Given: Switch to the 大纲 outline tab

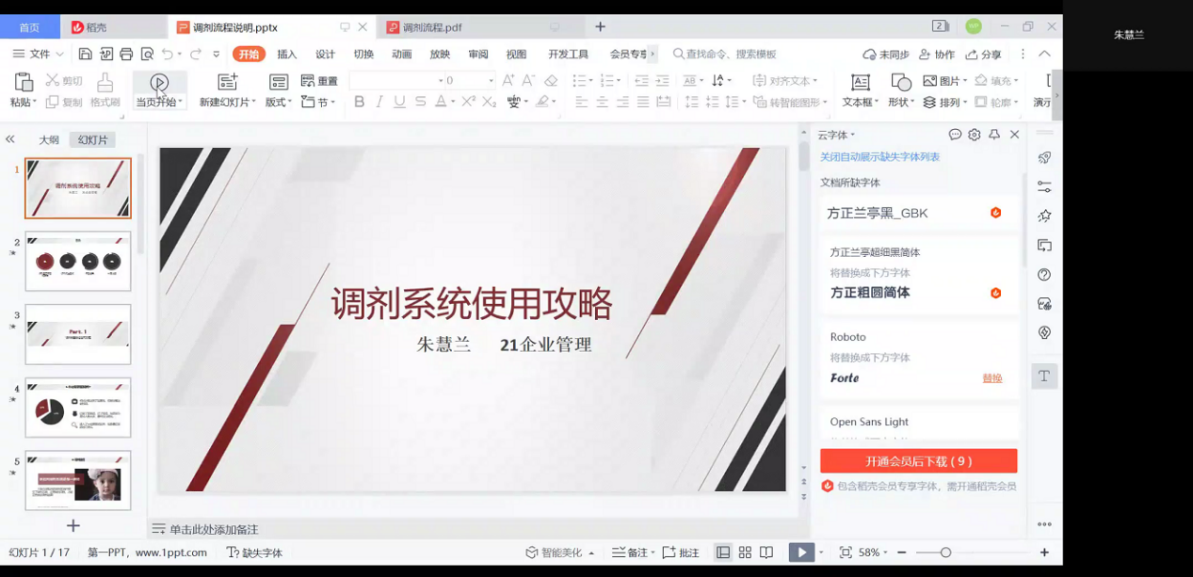Looking at the screenshot, I should [49, 139].
